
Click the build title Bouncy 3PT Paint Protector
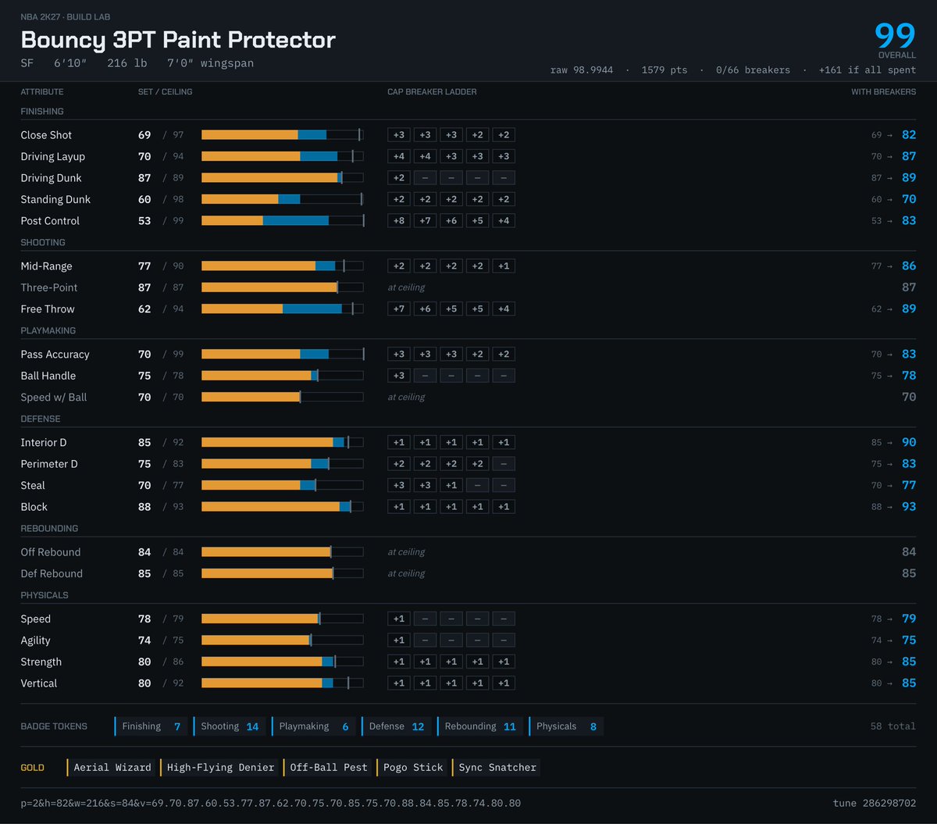pyautogui.click(x=178, y=40)
